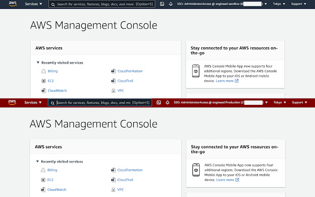The width and height of the screenshot is (315, 197).
Task: Open the CloudWatch link in the lower console
Action: tap(57, 190)
